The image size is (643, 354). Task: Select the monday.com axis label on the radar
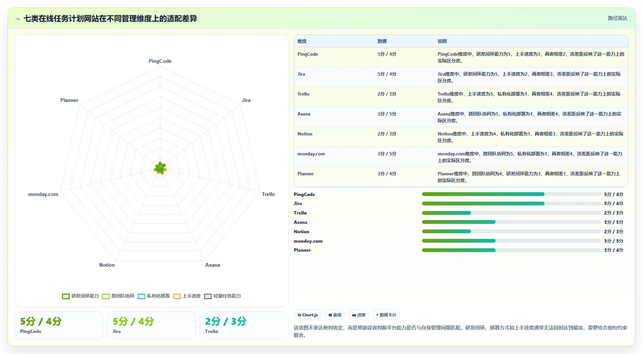point(43,194)
